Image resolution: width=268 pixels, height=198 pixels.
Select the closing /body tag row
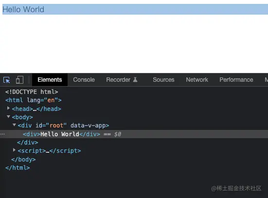tap(23, 160)
